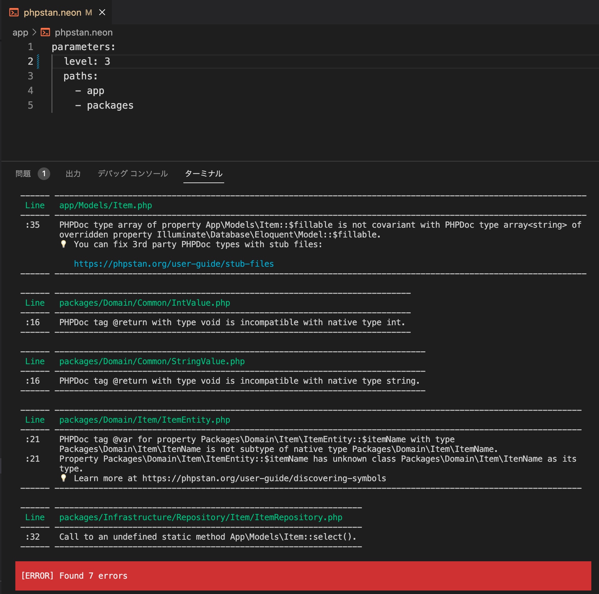The width and height of the screenshot is (599, 594).
Task: Switch to the 出力 panel tab
Action: coord(73,174)
